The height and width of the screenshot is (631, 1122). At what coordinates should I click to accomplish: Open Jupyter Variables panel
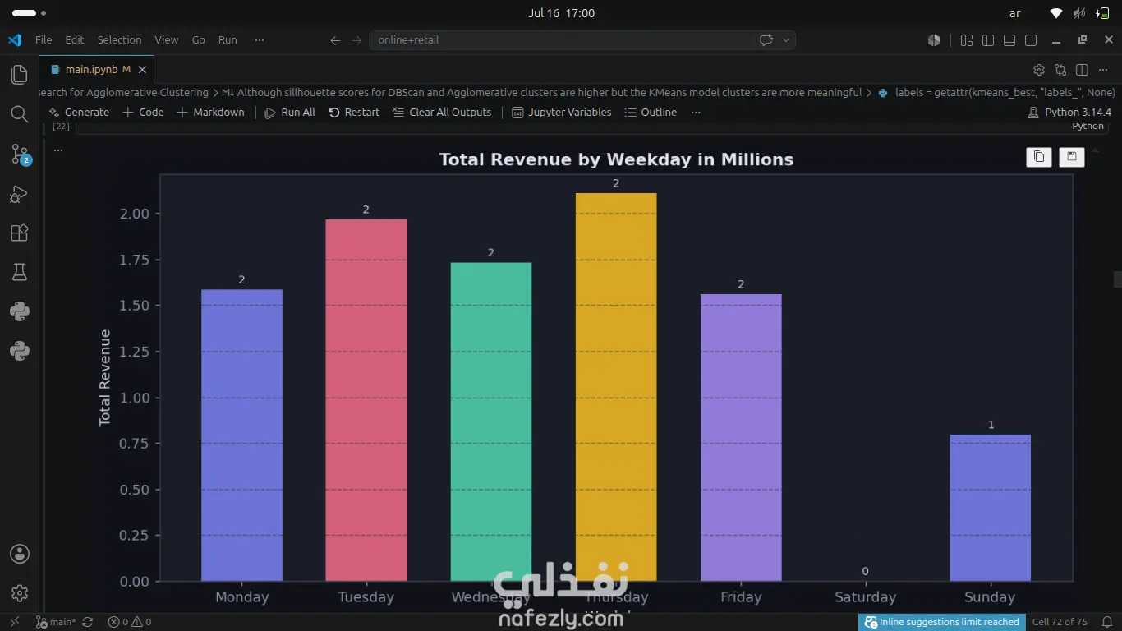(x=562, y=112)
